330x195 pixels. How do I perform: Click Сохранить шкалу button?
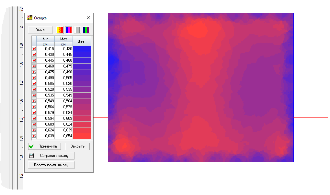[51, 156]
